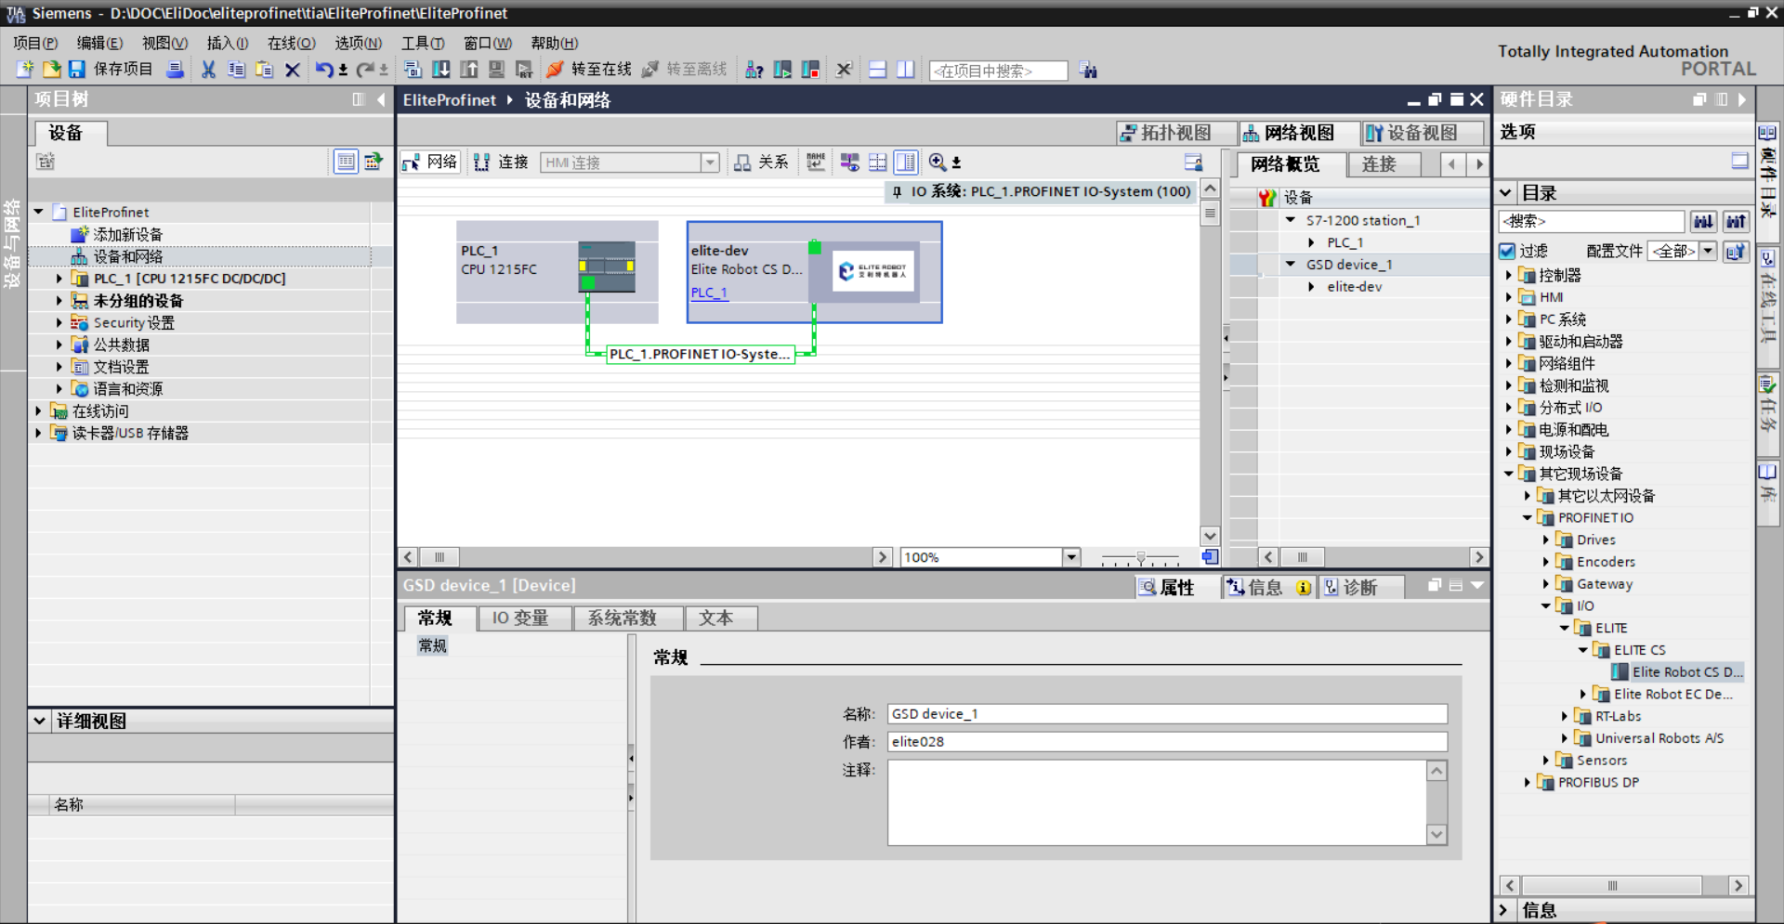This screenshot has height=924, width=1784.
Task: Expand the PROFIBUS DP catalog folder
Action: pos(1528,783)
